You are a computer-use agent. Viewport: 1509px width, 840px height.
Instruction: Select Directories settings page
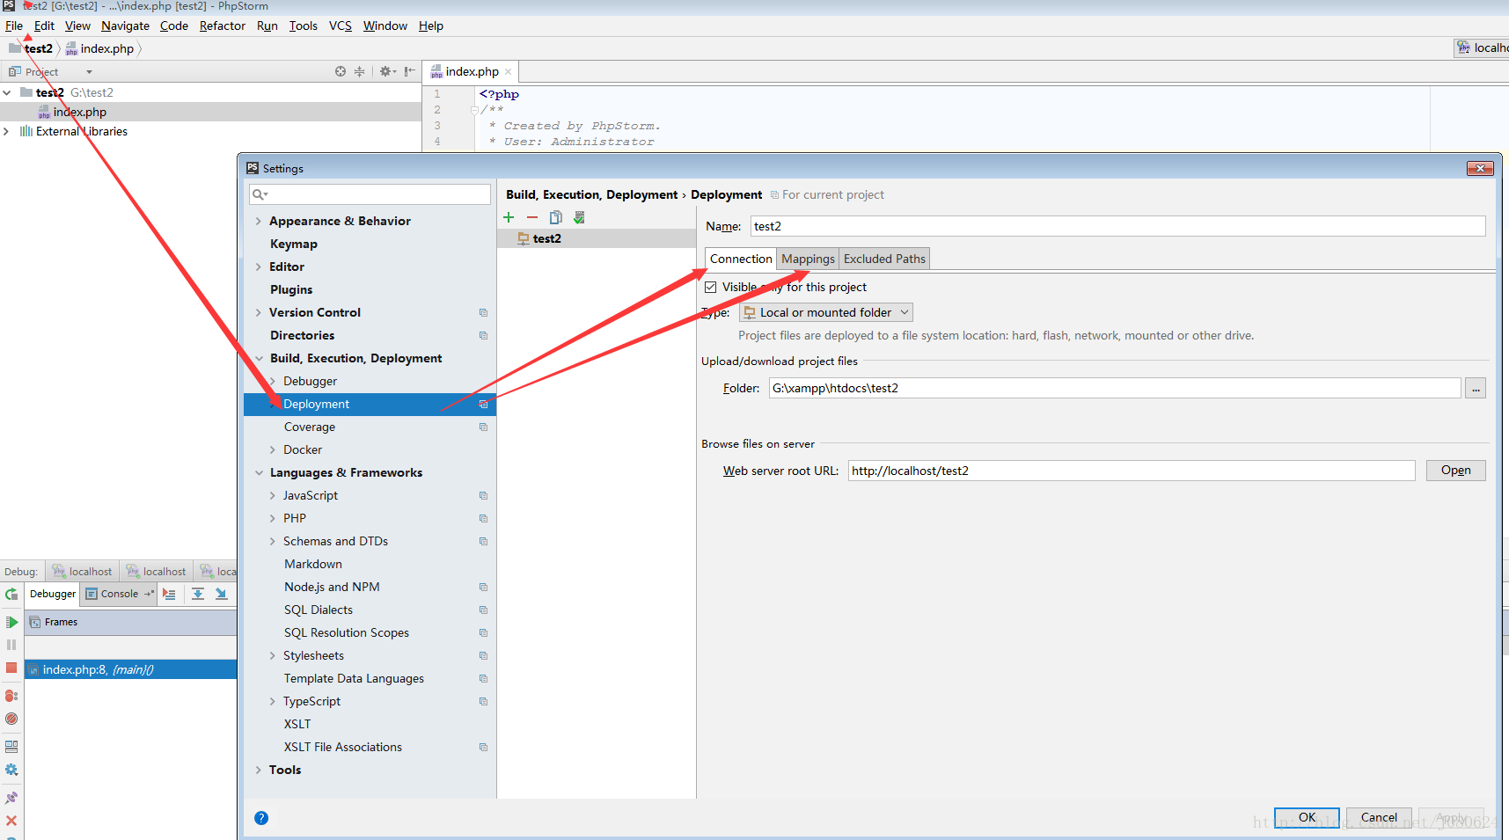pos(302,335)
